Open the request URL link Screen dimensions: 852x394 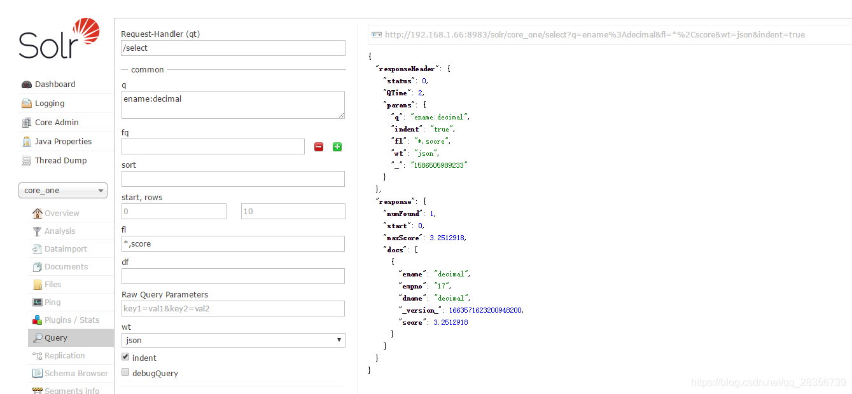(595, 35)
